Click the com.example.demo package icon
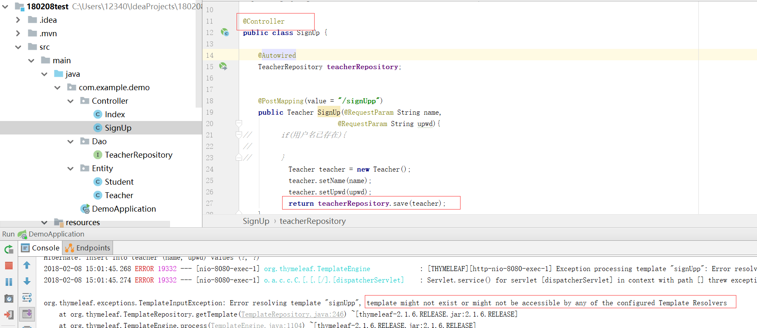Image resolution: width=757 pixels, height=328 pixels. (x=72, y=87)
